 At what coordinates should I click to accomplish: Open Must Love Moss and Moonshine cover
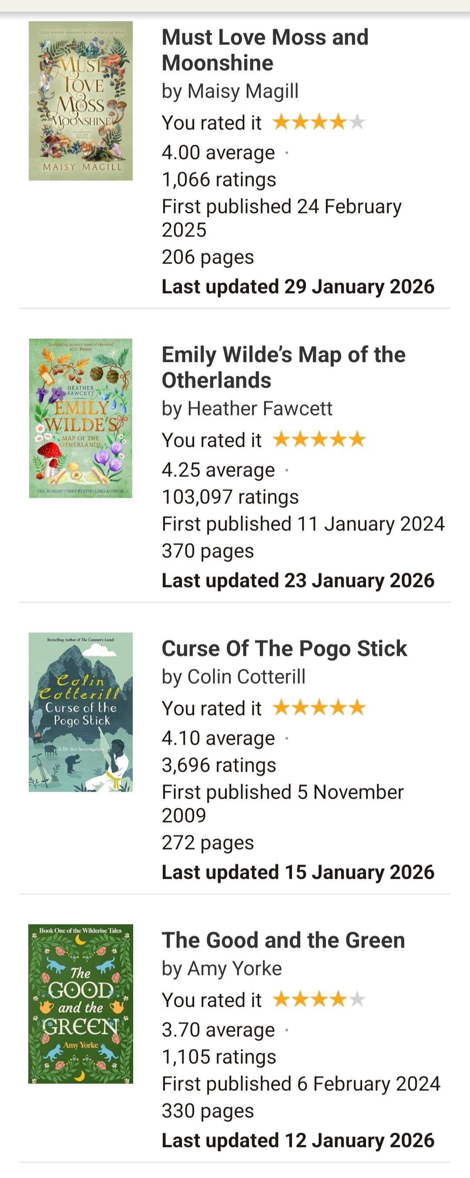81,101
